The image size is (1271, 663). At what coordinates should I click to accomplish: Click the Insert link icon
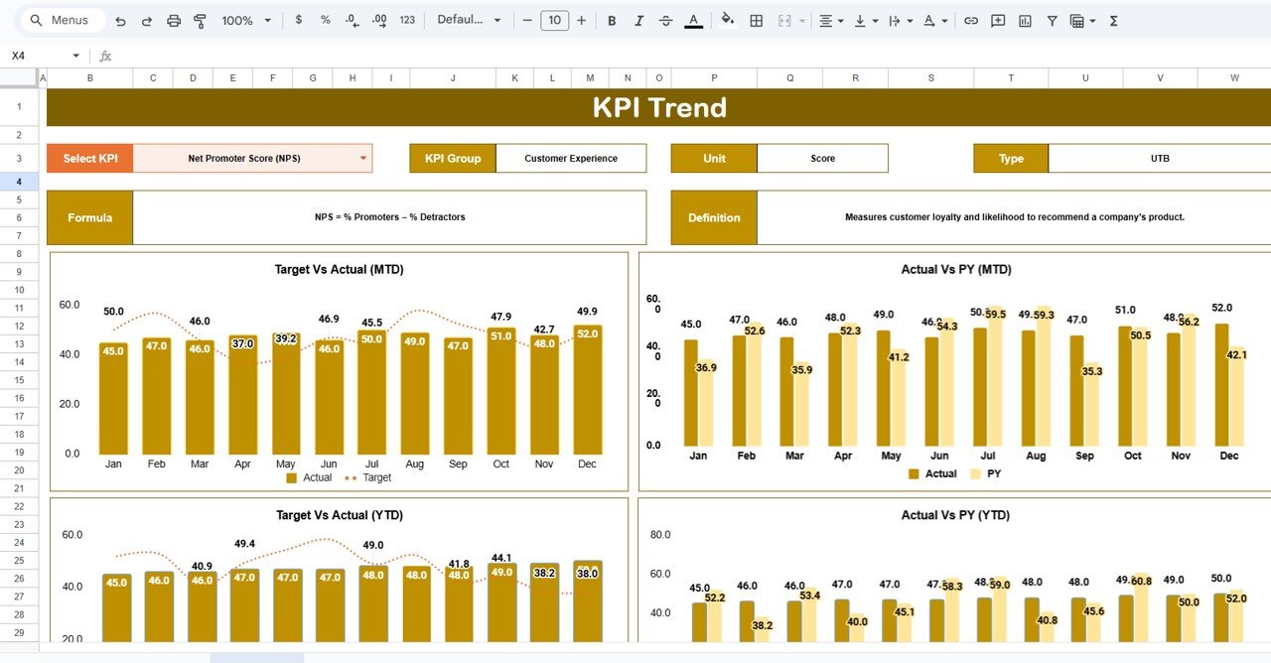coord(971,21)
